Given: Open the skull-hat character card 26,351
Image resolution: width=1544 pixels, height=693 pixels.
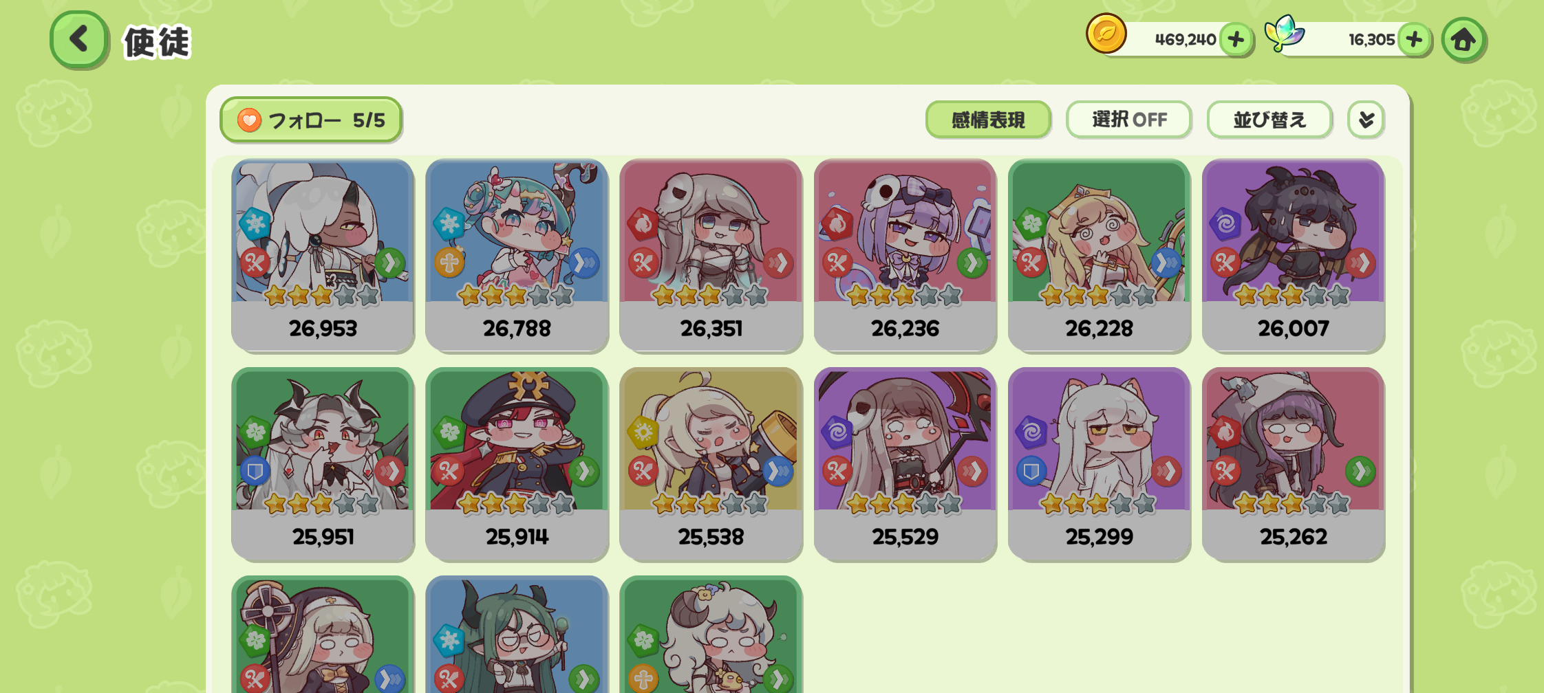Looking at the screenshot, I should point(711,255).
